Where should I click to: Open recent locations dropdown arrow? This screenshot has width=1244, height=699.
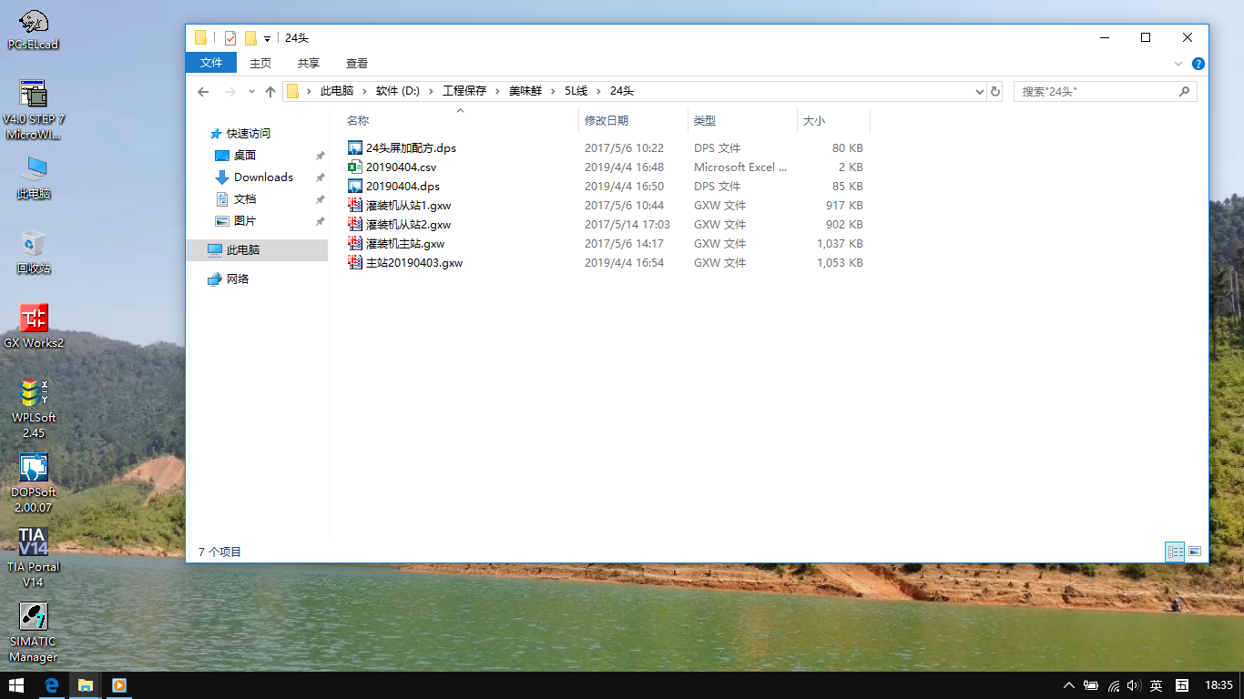[251, 92]
